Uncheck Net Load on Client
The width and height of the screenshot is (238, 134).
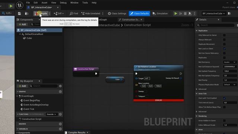[x=224, y=49]
